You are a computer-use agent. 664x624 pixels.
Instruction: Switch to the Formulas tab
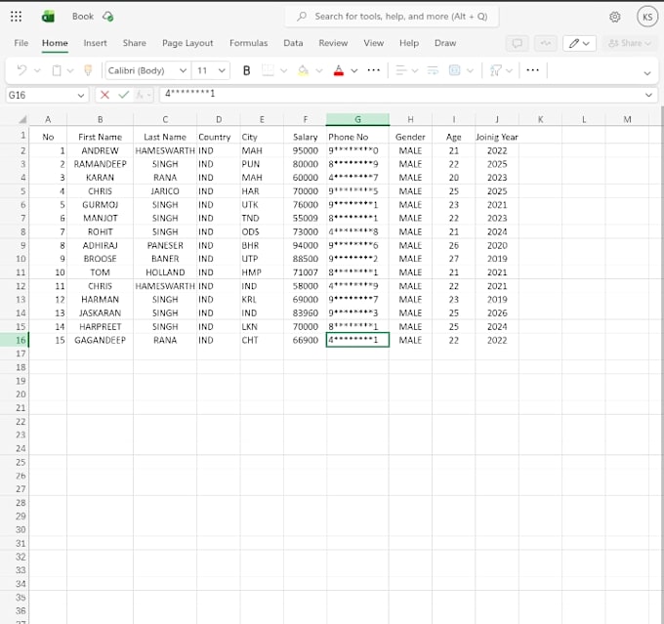pos(249,43)
